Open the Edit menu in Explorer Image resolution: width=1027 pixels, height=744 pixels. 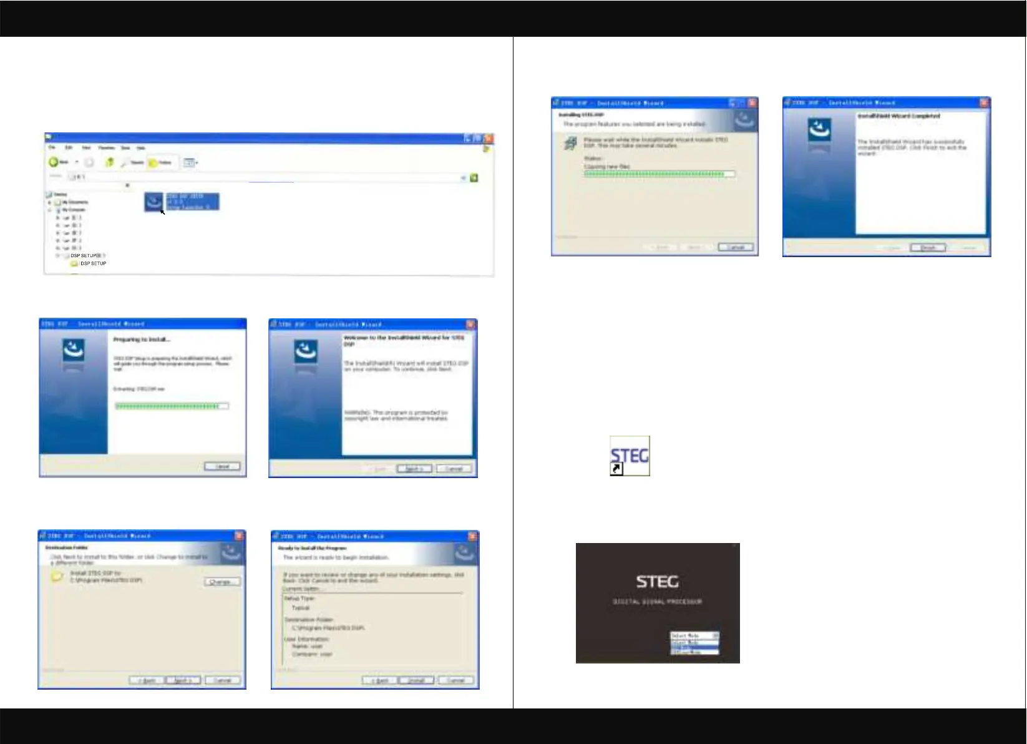coord(69,148)
